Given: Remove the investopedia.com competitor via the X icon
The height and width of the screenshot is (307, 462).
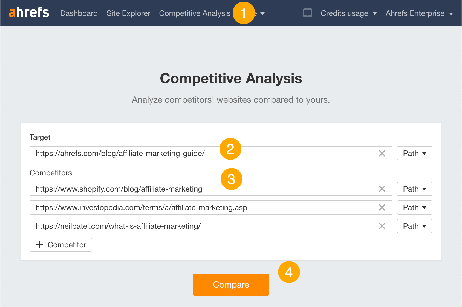Looking at the screenshot, I should (x=382, y=207).
